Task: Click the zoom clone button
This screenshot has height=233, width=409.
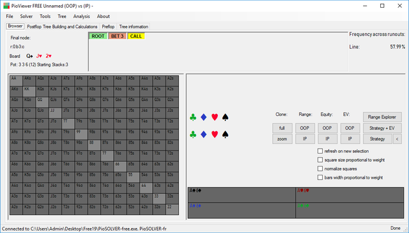Action: coord(282,139)
